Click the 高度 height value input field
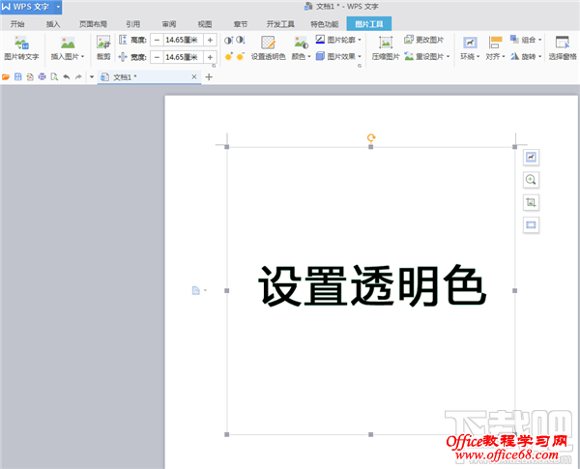Screen dimensions: 580x469 (182, 40)
